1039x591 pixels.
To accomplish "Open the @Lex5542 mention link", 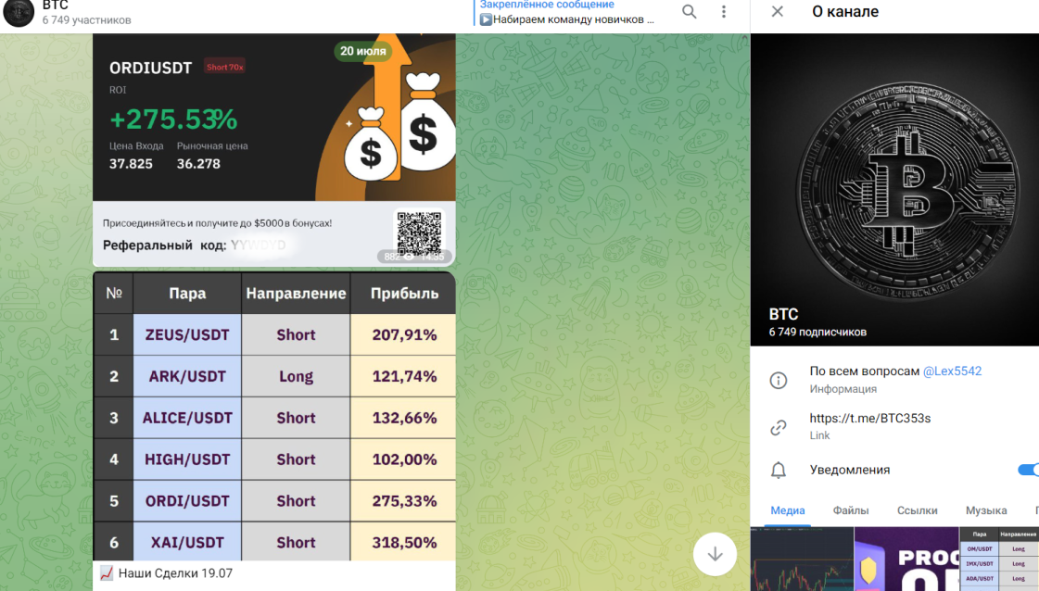I will point(952,371).
